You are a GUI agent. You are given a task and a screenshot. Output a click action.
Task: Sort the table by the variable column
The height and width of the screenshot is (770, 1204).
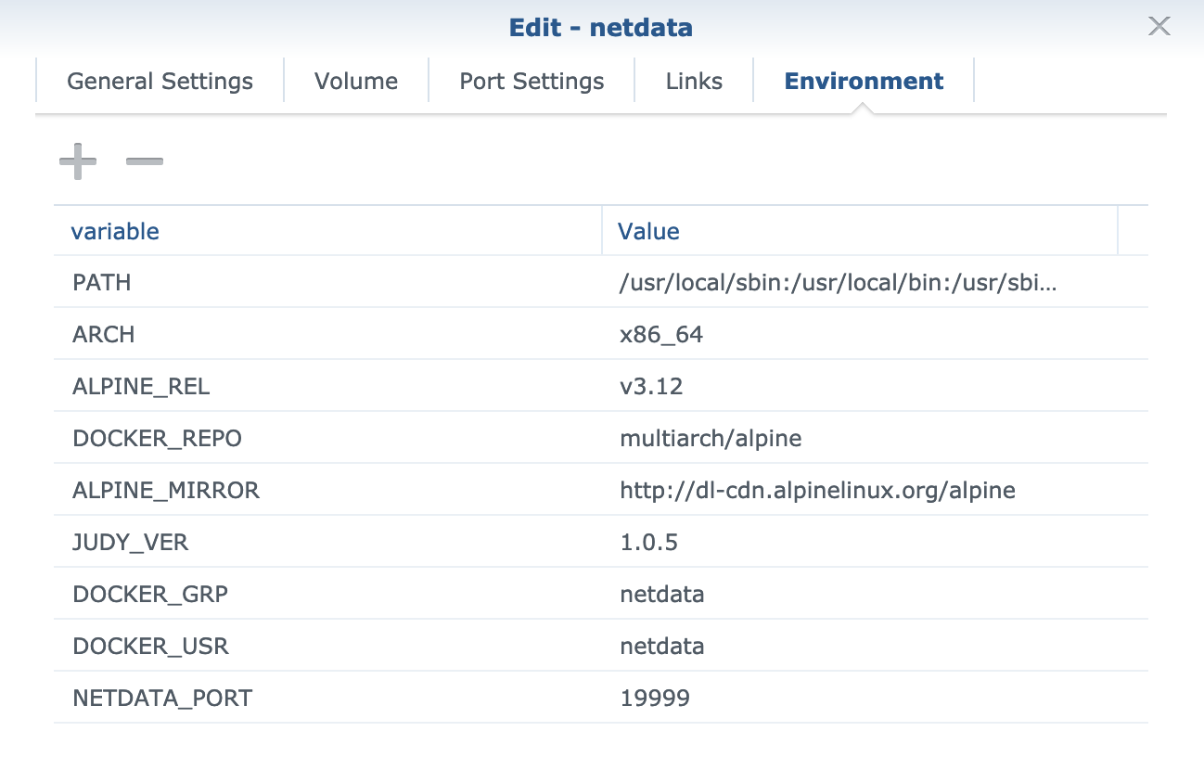(115, 231)
